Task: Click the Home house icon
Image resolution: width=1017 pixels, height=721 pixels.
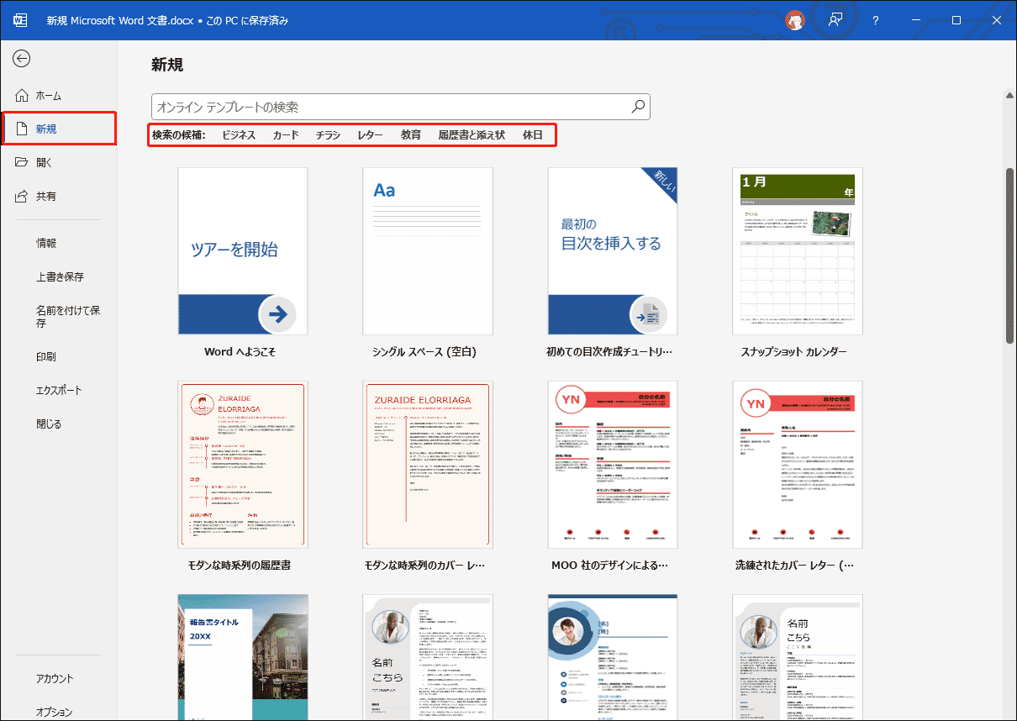Action: coord(22,96)
